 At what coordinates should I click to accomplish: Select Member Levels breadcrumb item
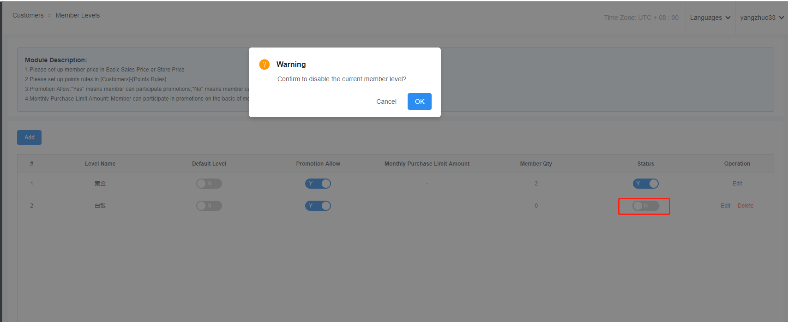pos(78,15)
